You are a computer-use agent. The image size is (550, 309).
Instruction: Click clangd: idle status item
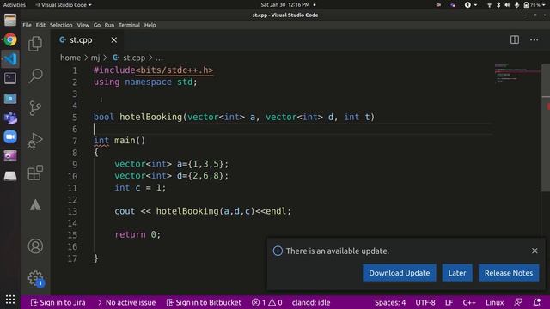311,302
